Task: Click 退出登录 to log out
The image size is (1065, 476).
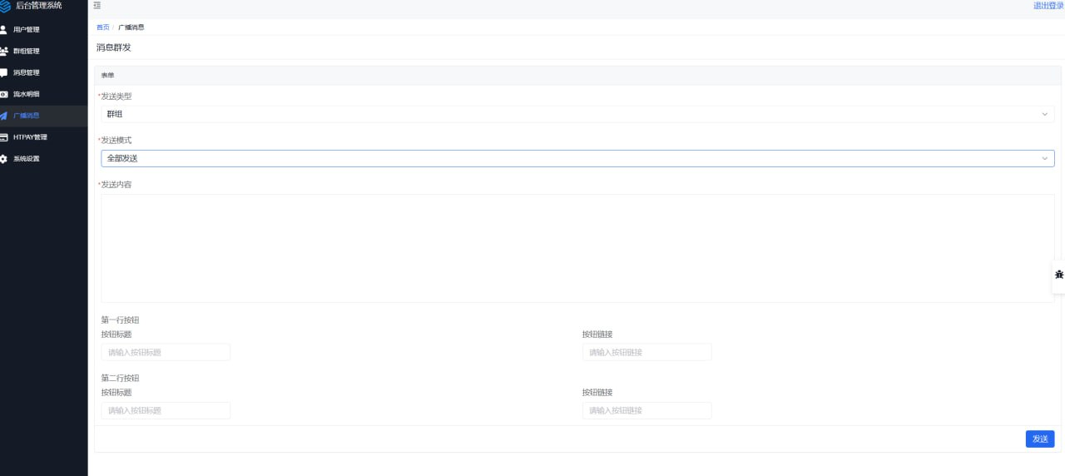Action: [x=1048, y=6]
